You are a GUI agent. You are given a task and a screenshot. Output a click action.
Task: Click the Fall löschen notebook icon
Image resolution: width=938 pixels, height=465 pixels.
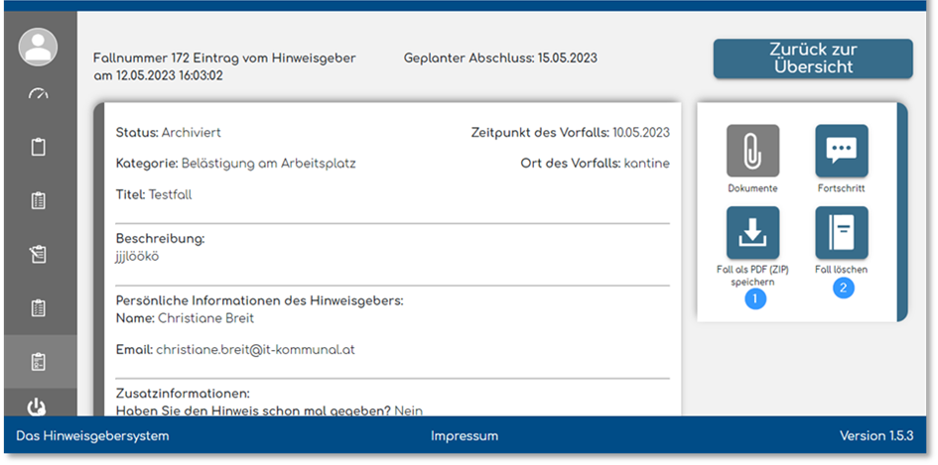tap(841, 232)
